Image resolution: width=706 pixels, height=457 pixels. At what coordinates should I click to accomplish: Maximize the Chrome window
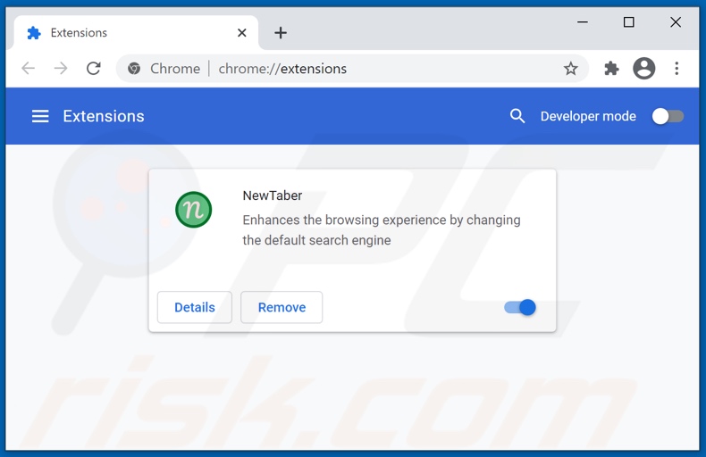[628, 22]
